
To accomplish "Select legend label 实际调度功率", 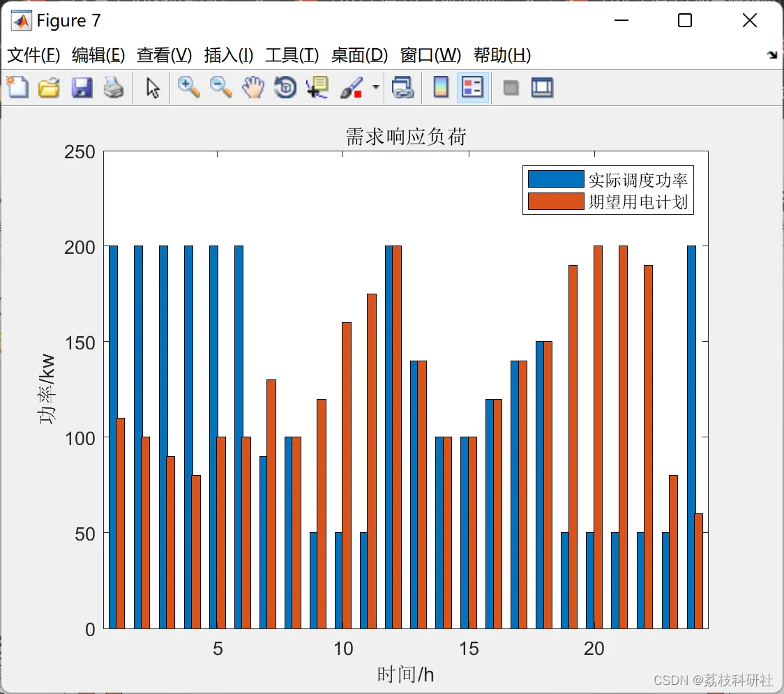I will tap(638, 179).
